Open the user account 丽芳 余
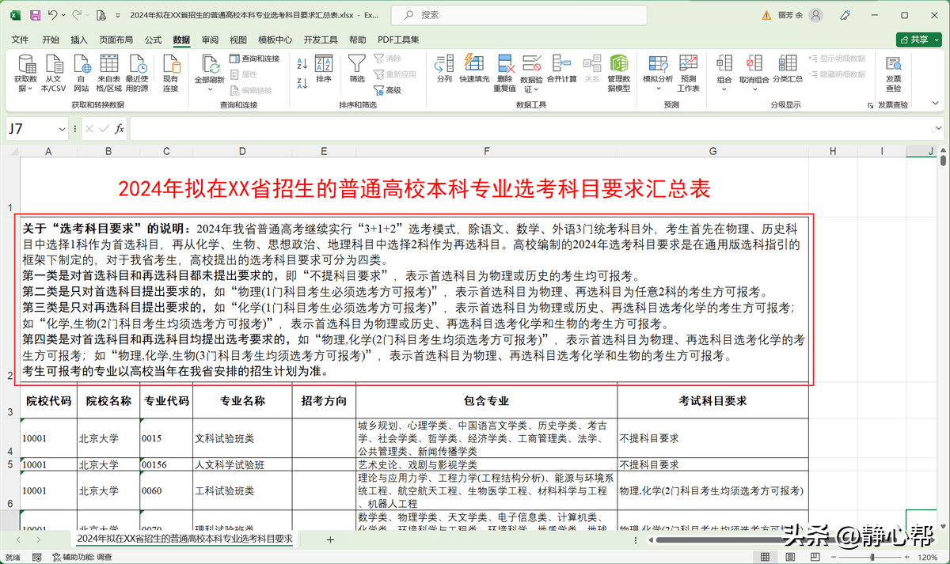Image resolution: width=950 pixels, height=564 pixels. click(x=800, y=15)
